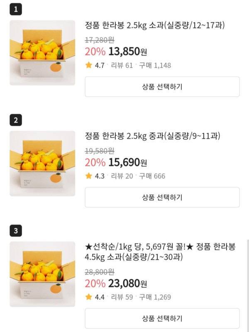Open the third product's hallabong box thumbnail

click(42, 274)
